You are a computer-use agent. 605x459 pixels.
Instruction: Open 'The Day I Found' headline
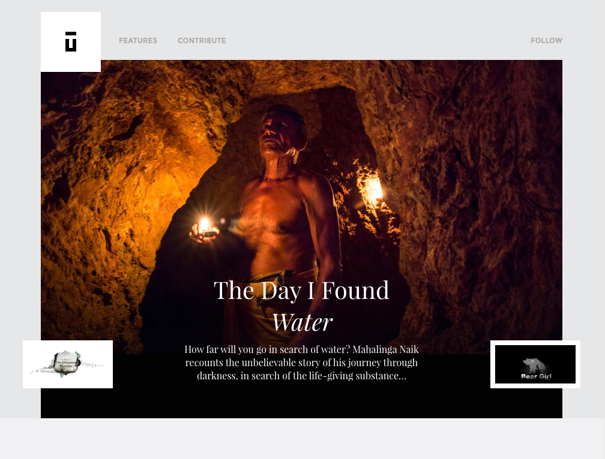click(301, 291)
